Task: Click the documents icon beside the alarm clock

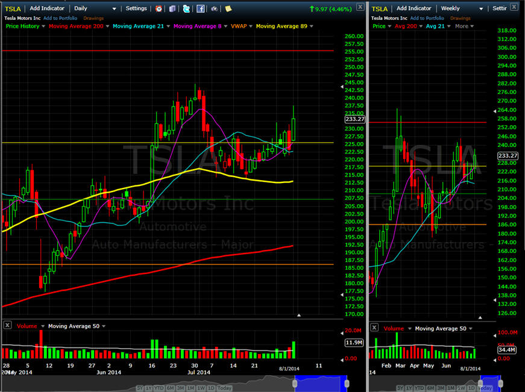Action: [172, 8]
